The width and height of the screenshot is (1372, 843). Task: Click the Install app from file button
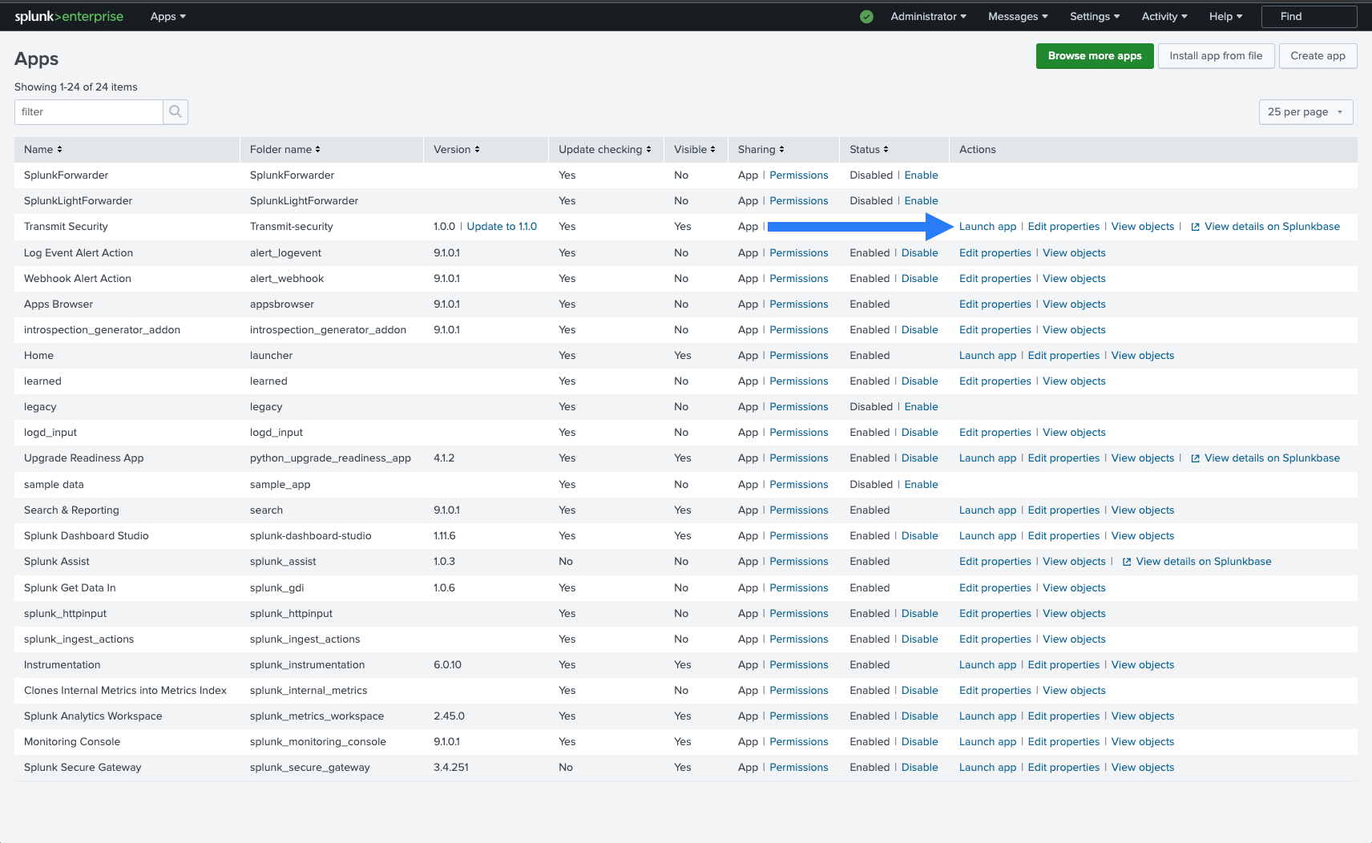1215,56
